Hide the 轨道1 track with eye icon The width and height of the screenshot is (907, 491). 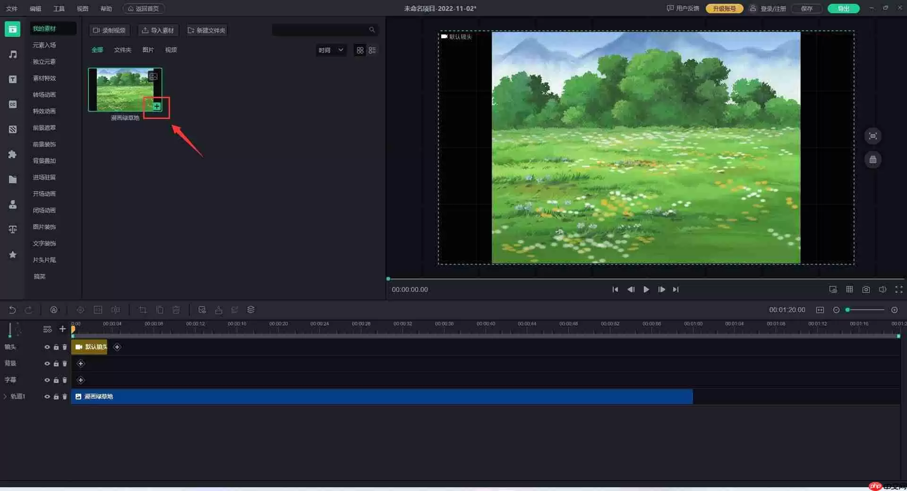pos(47,397)
